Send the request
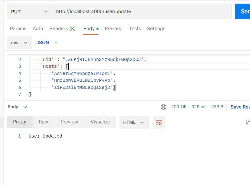This screenshot has width=250, height=185. [x=242, y=12]
